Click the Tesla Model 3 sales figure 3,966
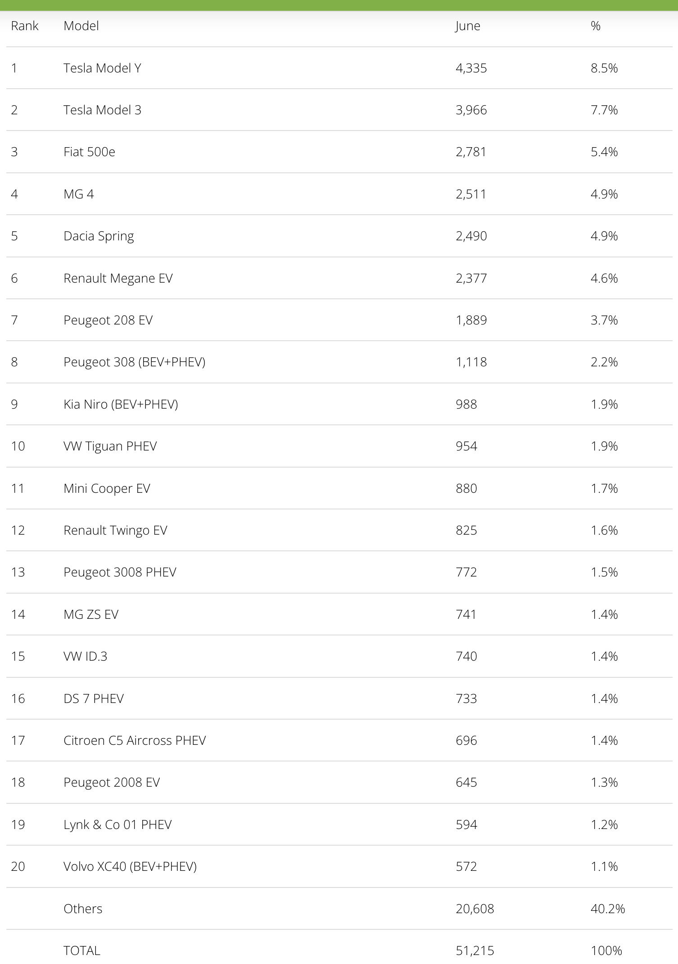The width and height of the screenshot is (678, 964). (471, 110)
